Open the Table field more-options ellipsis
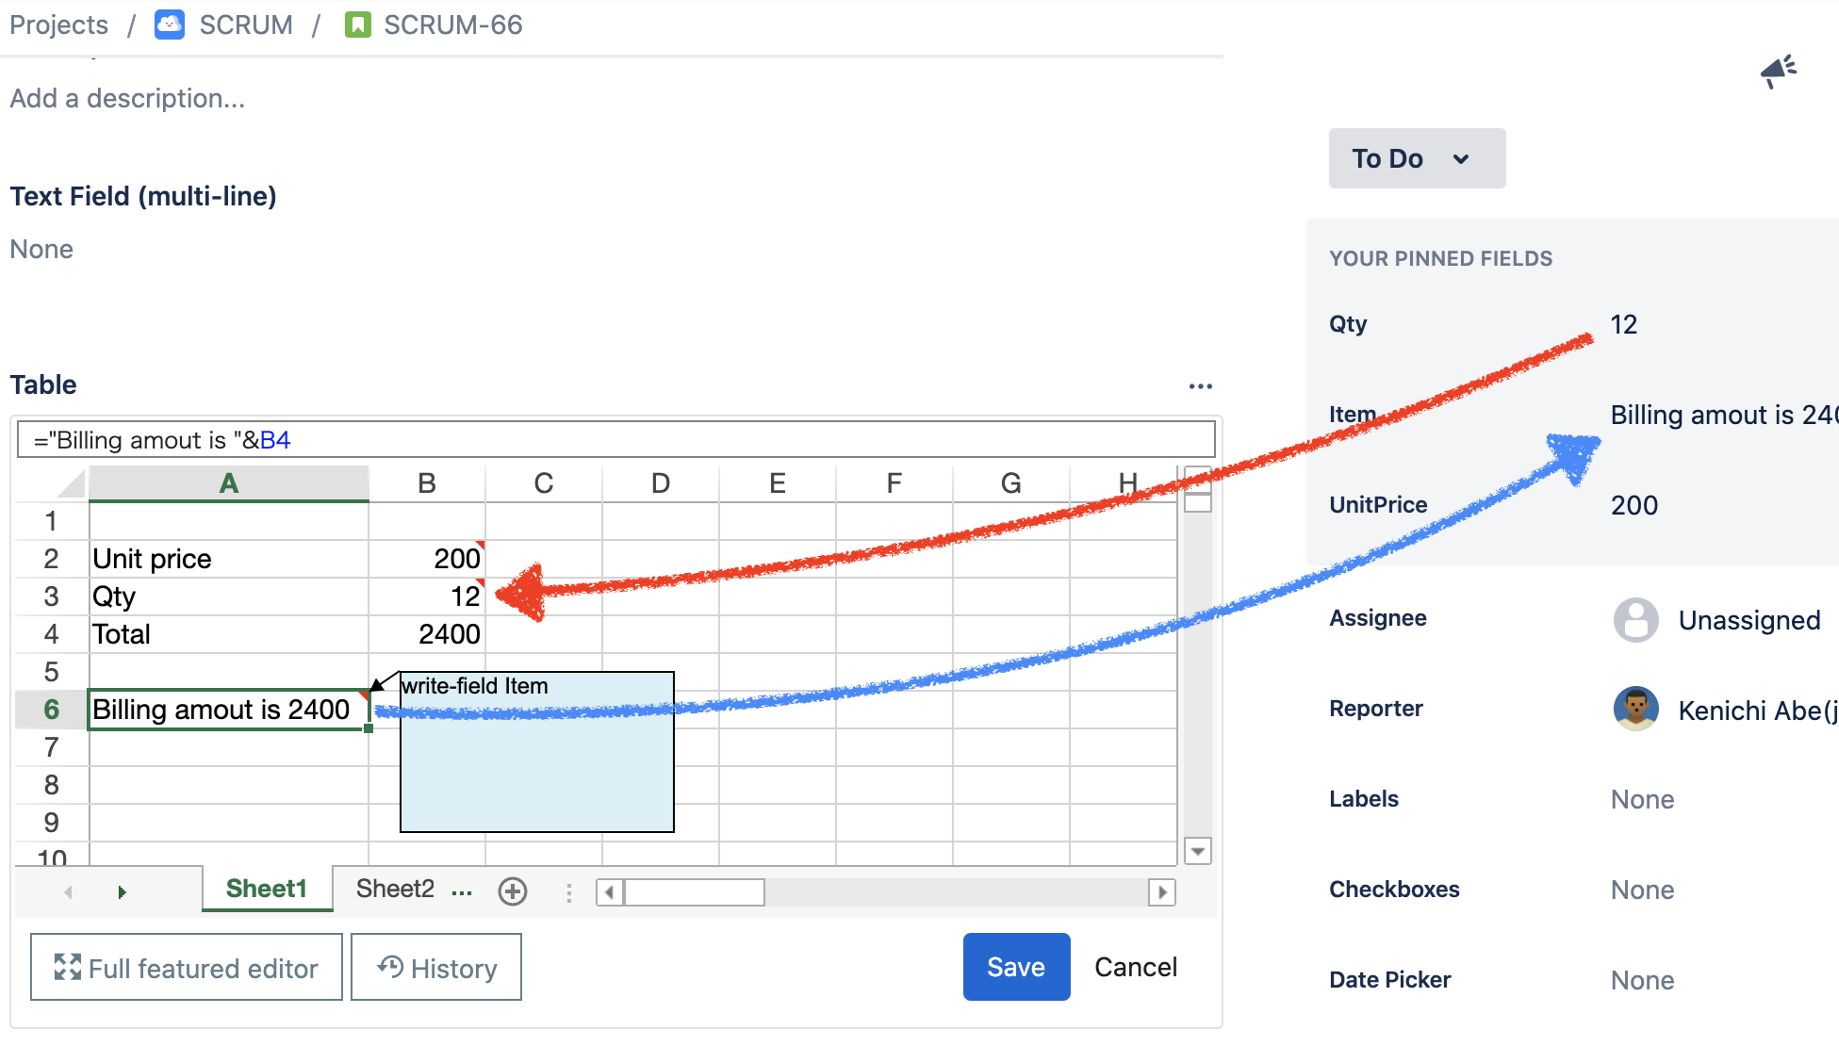The width and height of the screenshot is (1839, 1046). click(1200, 386)
